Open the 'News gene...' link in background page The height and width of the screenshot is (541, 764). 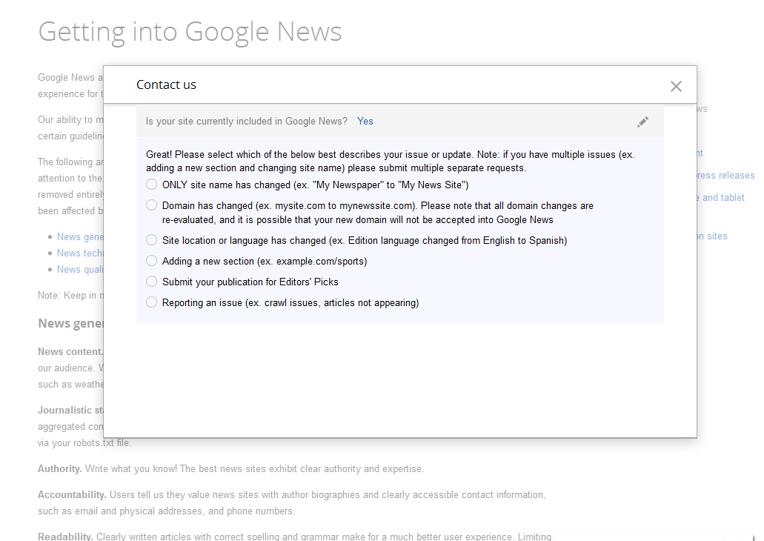pyautogui.click(x=80, y=237)
